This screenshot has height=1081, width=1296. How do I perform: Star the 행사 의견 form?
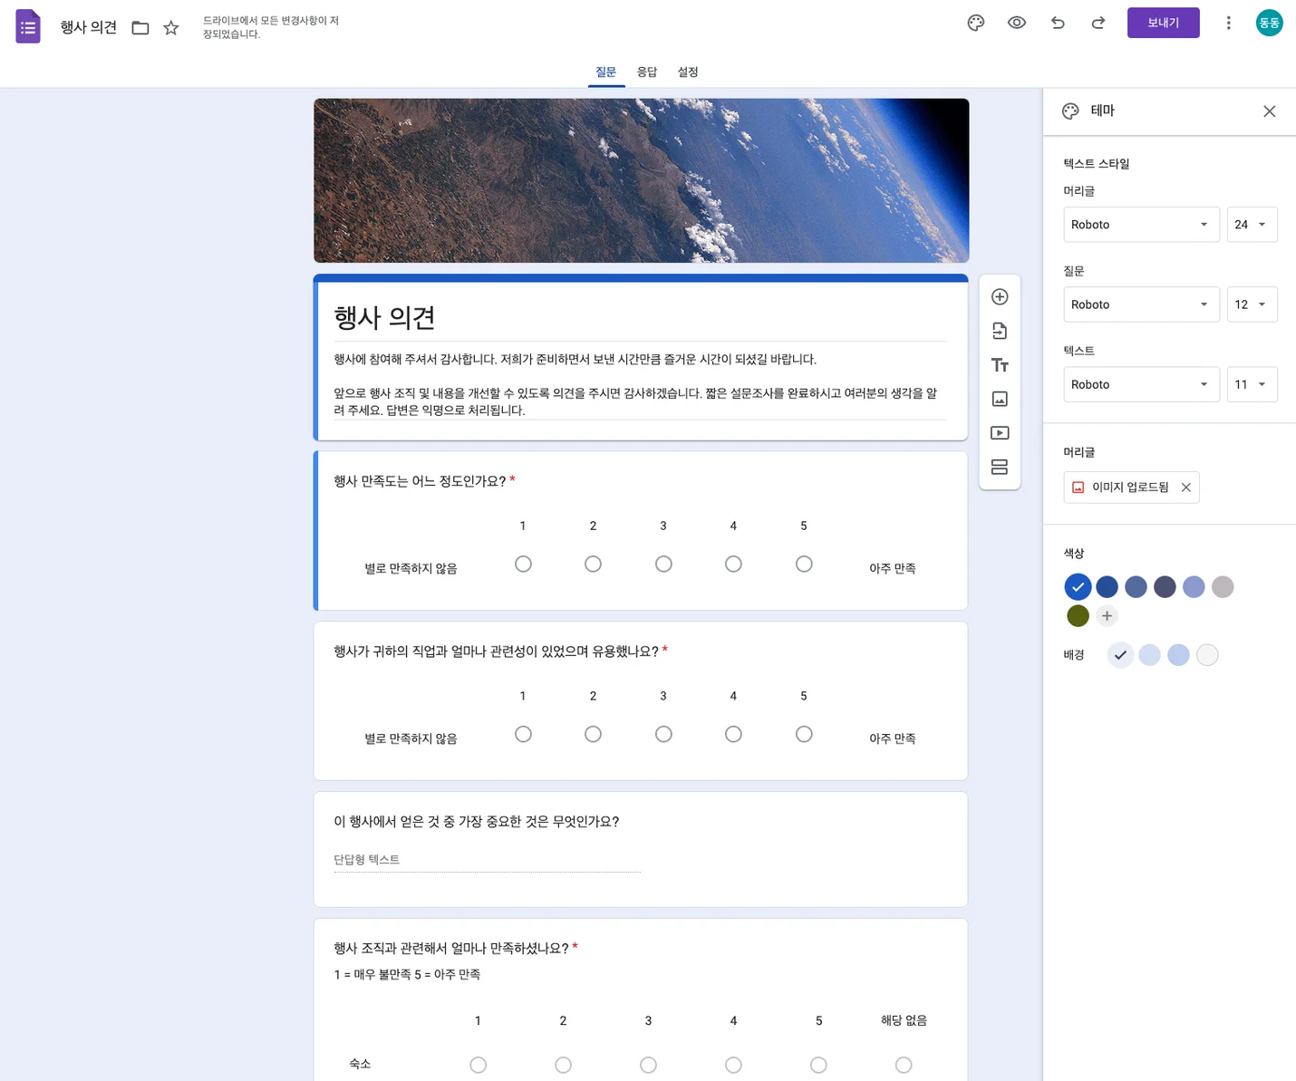171,28
